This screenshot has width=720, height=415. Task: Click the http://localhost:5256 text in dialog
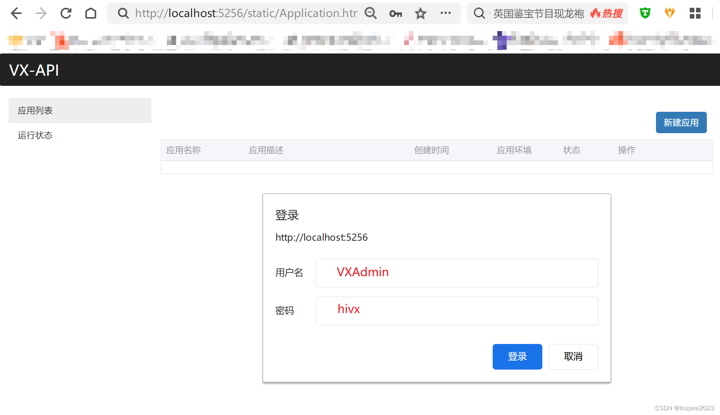pyautogui.click(x=322, y=237)
